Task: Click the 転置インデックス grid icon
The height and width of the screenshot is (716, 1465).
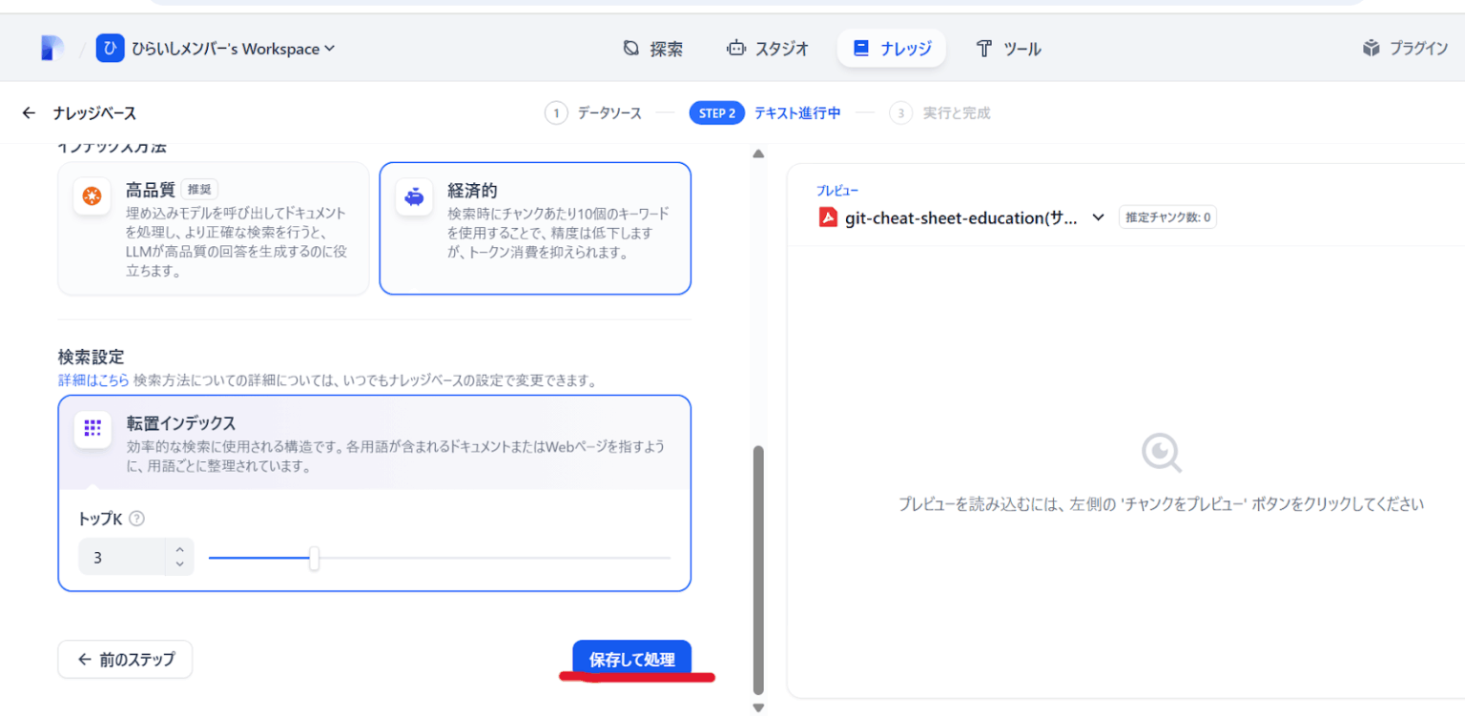Action: 93,429
